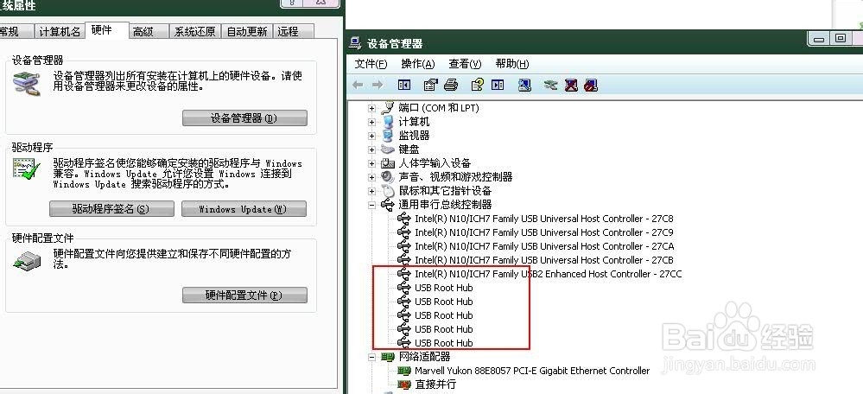Open the 文件(F) menu

[x=371, y=64]
